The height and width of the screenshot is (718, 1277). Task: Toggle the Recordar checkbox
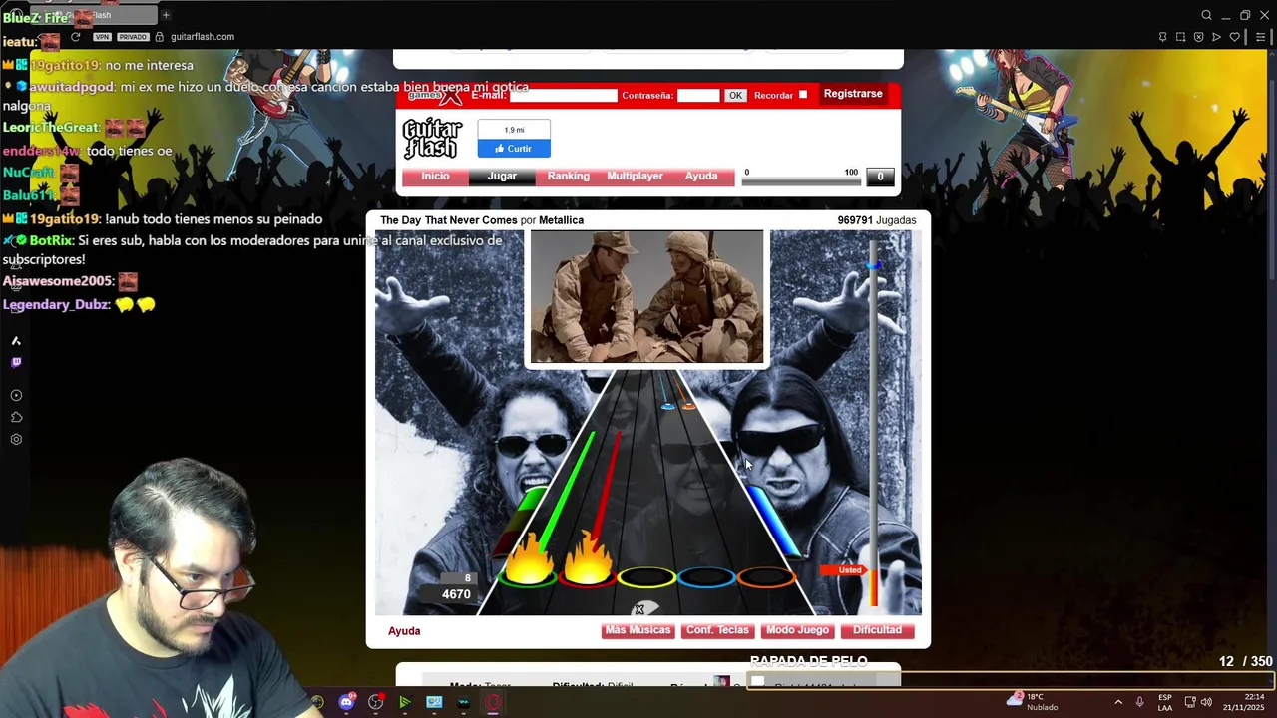click(802, 95)
